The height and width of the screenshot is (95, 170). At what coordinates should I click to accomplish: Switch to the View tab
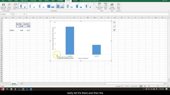point(53,1)
